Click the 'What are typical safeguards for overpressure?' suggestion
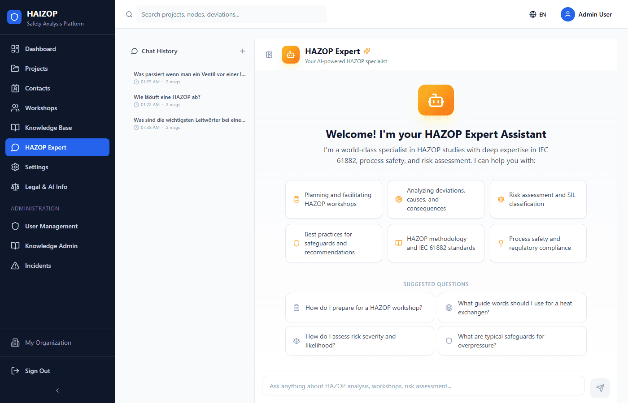Image resolution: width=628 pixels, height=403 pixels. 512,341
